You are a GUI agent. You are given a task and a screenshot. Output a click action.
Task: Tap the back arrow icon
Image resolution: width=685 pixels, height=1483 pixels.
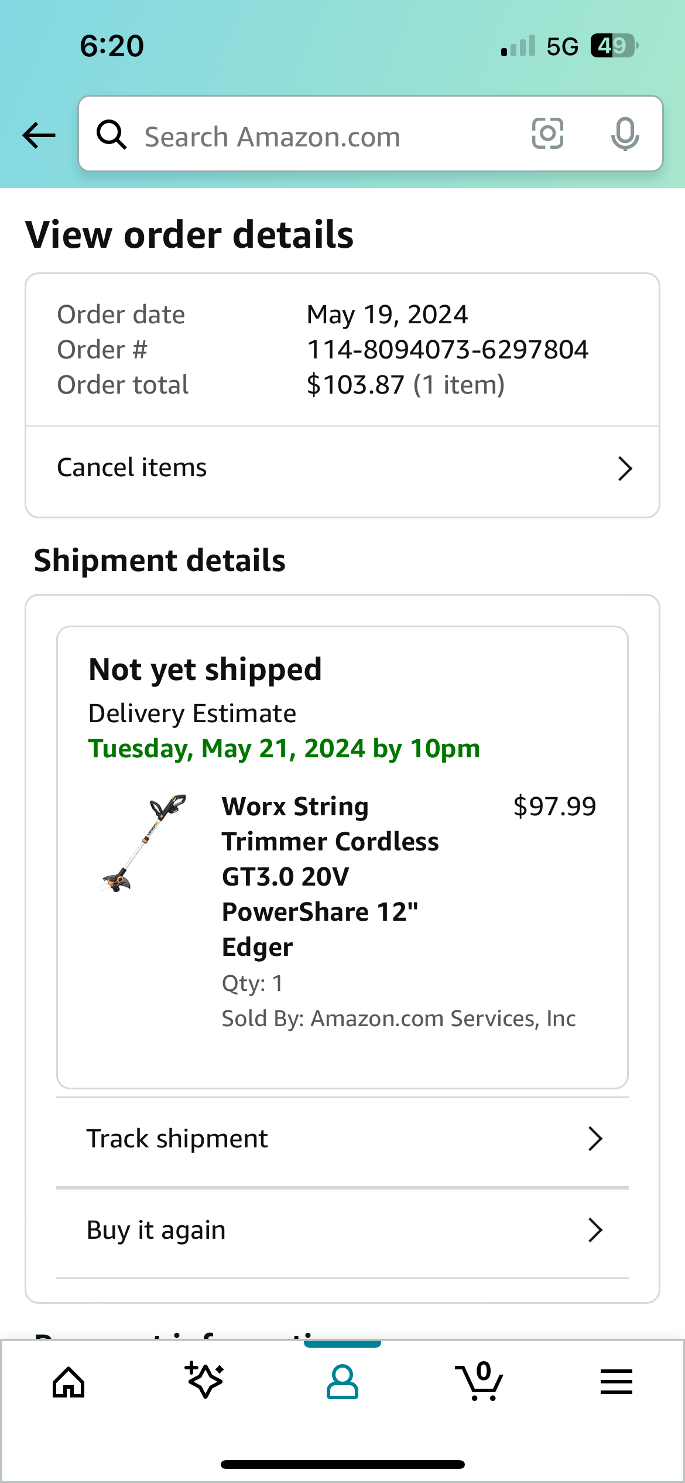[x=39, y=135]
